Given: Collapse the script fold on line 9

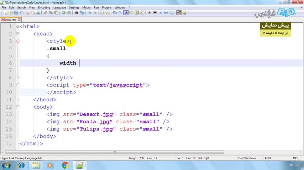Looking at the screenshot, I should click(18, 85).
